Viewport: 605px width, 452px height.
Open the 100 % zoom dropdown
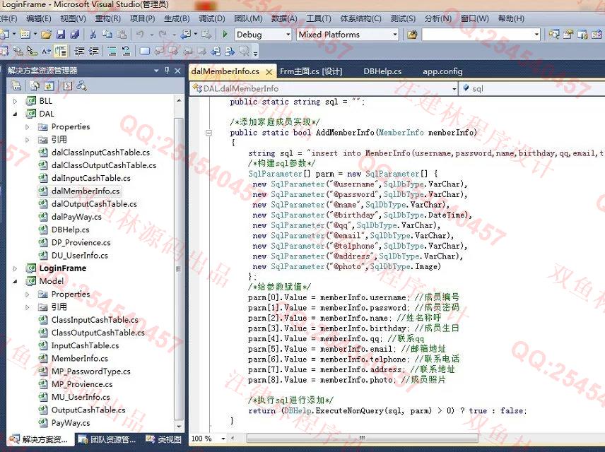(223, 439)
